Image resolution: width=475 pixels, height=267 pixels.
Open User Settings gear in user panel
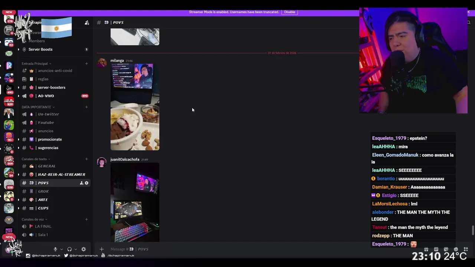83,249
